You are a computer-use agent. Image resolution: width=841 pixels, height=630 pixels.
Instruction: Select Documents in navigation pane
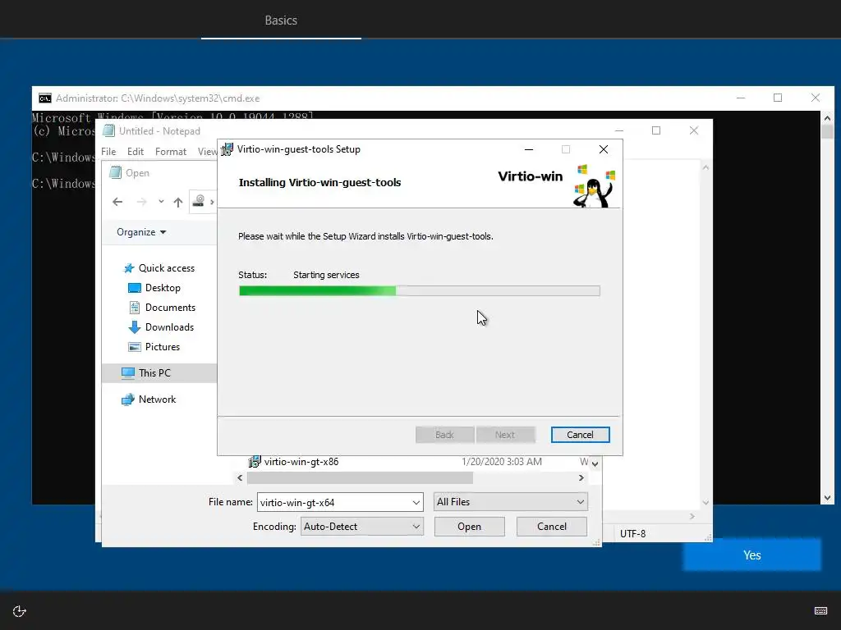point(170,308)
